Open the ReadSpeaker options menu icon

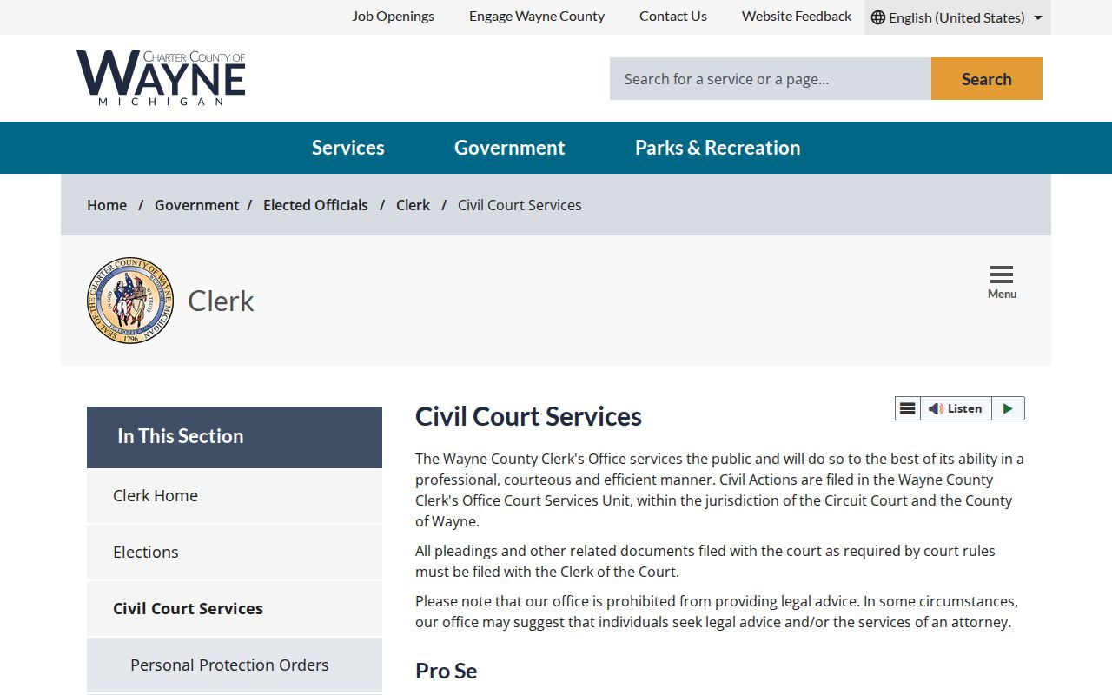pos(908,408)
